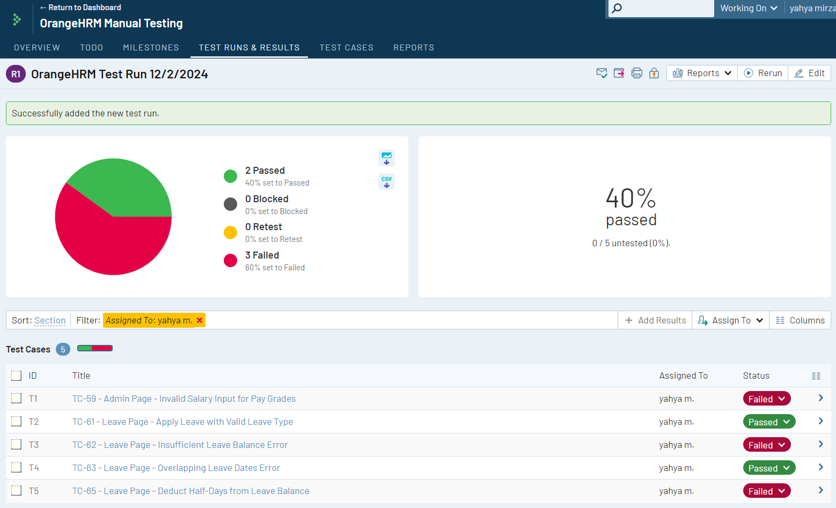The width and height of the screenshot is (836, 508).
Task: Export chart data as CSV icon
Action: [386, 182]
